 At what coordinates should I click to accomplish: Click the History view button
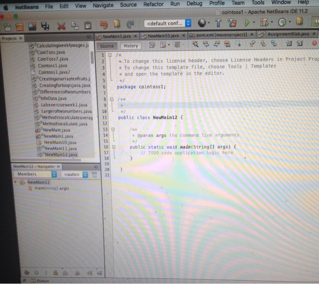[131, 46]
